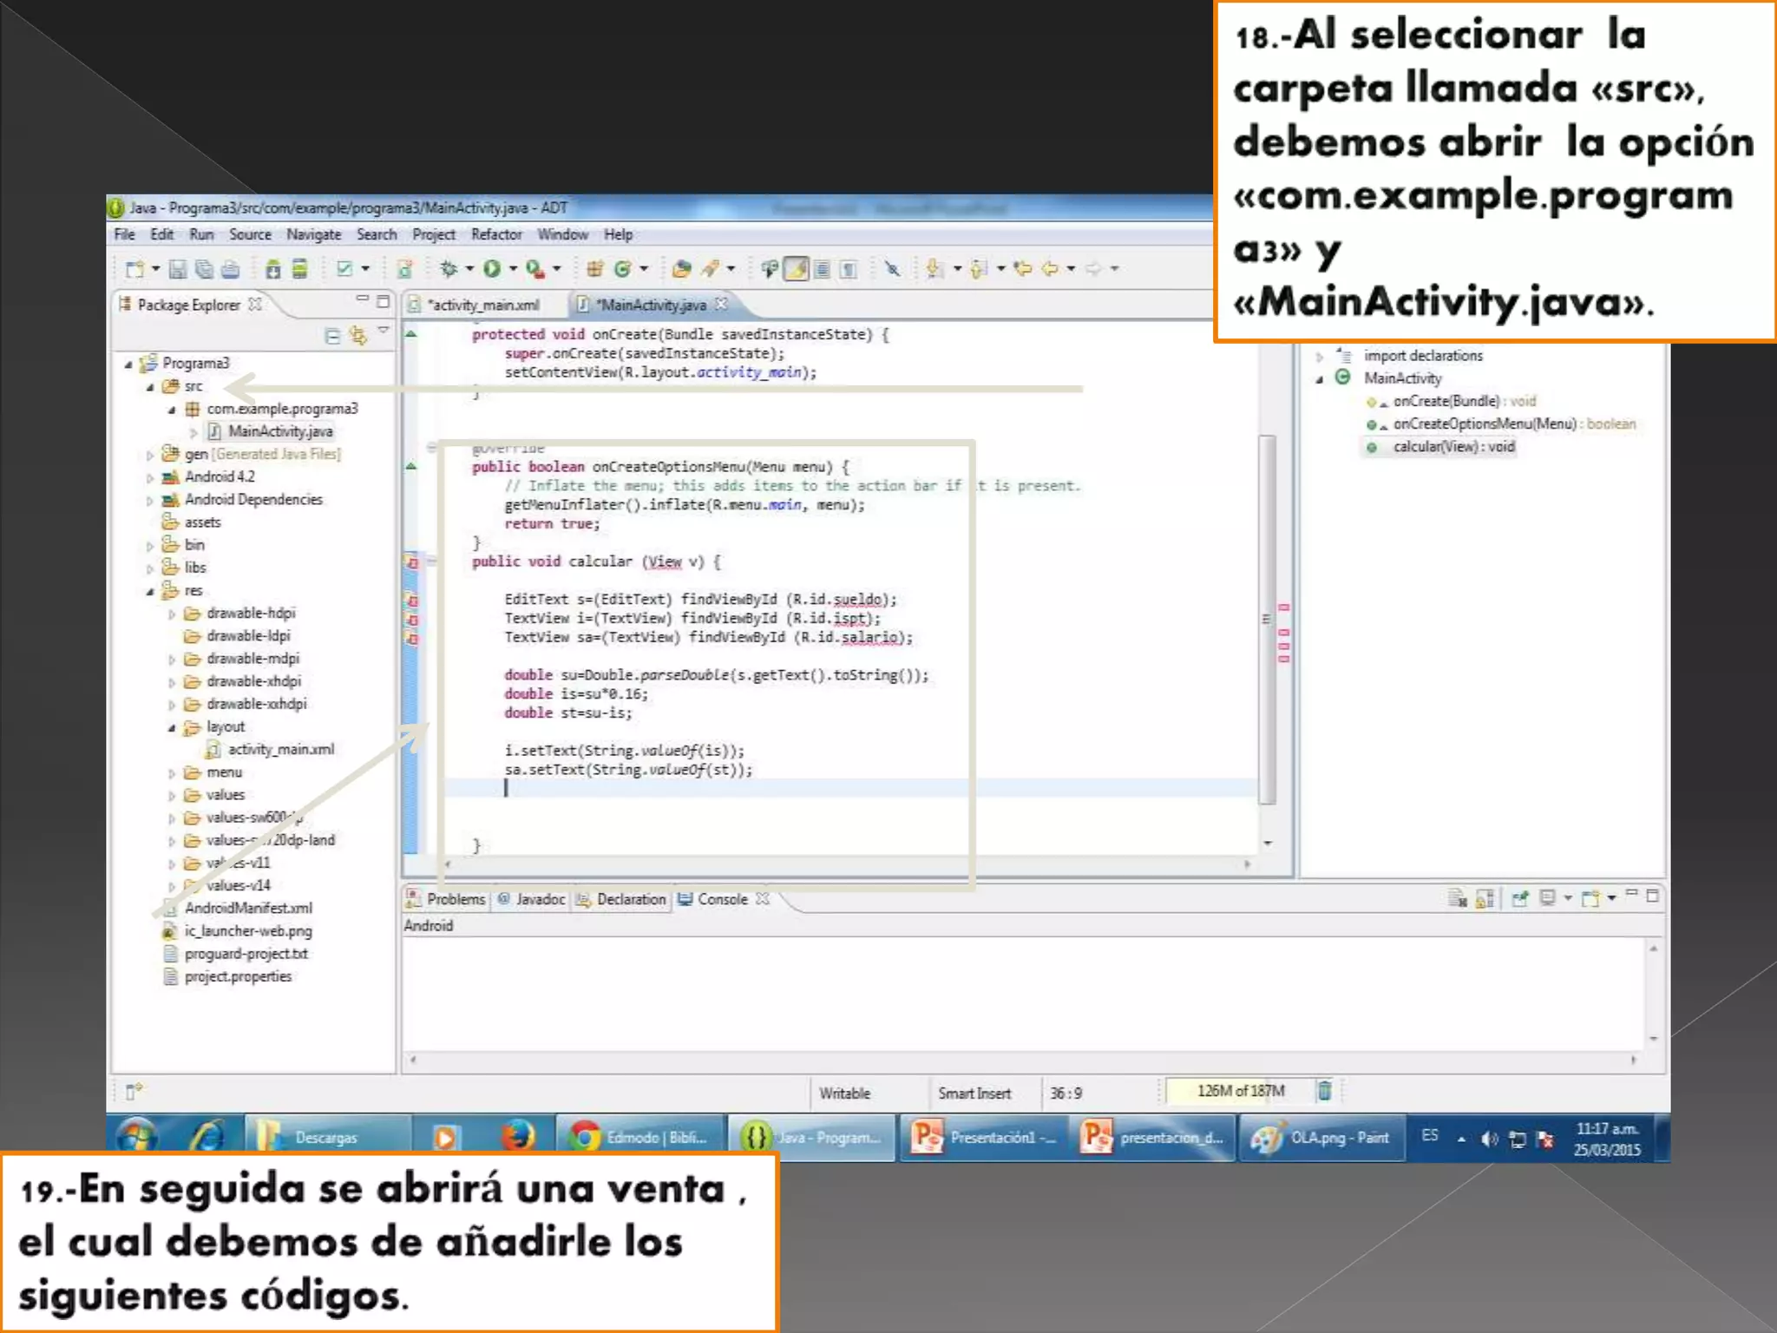This screenshot has width=1777, height=1333.
Task: Switch to the activity_main.xml editor tab
Action: (x=484, y=305)
